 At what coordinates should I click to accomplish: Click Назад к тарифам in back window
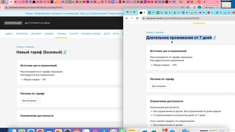pos(25,47)
